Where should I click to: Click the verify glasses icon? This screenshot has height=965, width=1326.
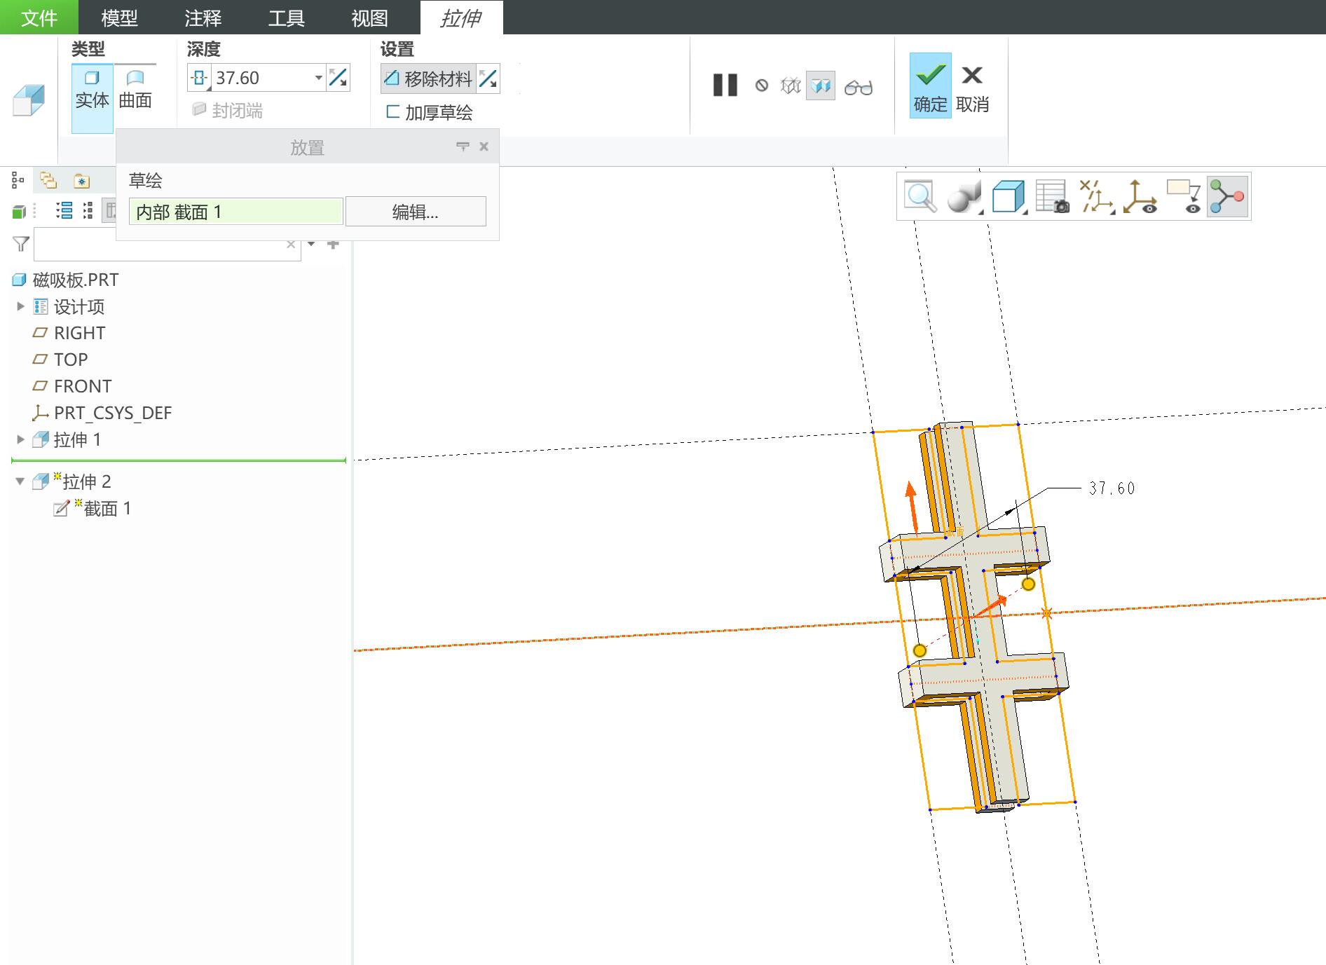click(x=859, y=87)
